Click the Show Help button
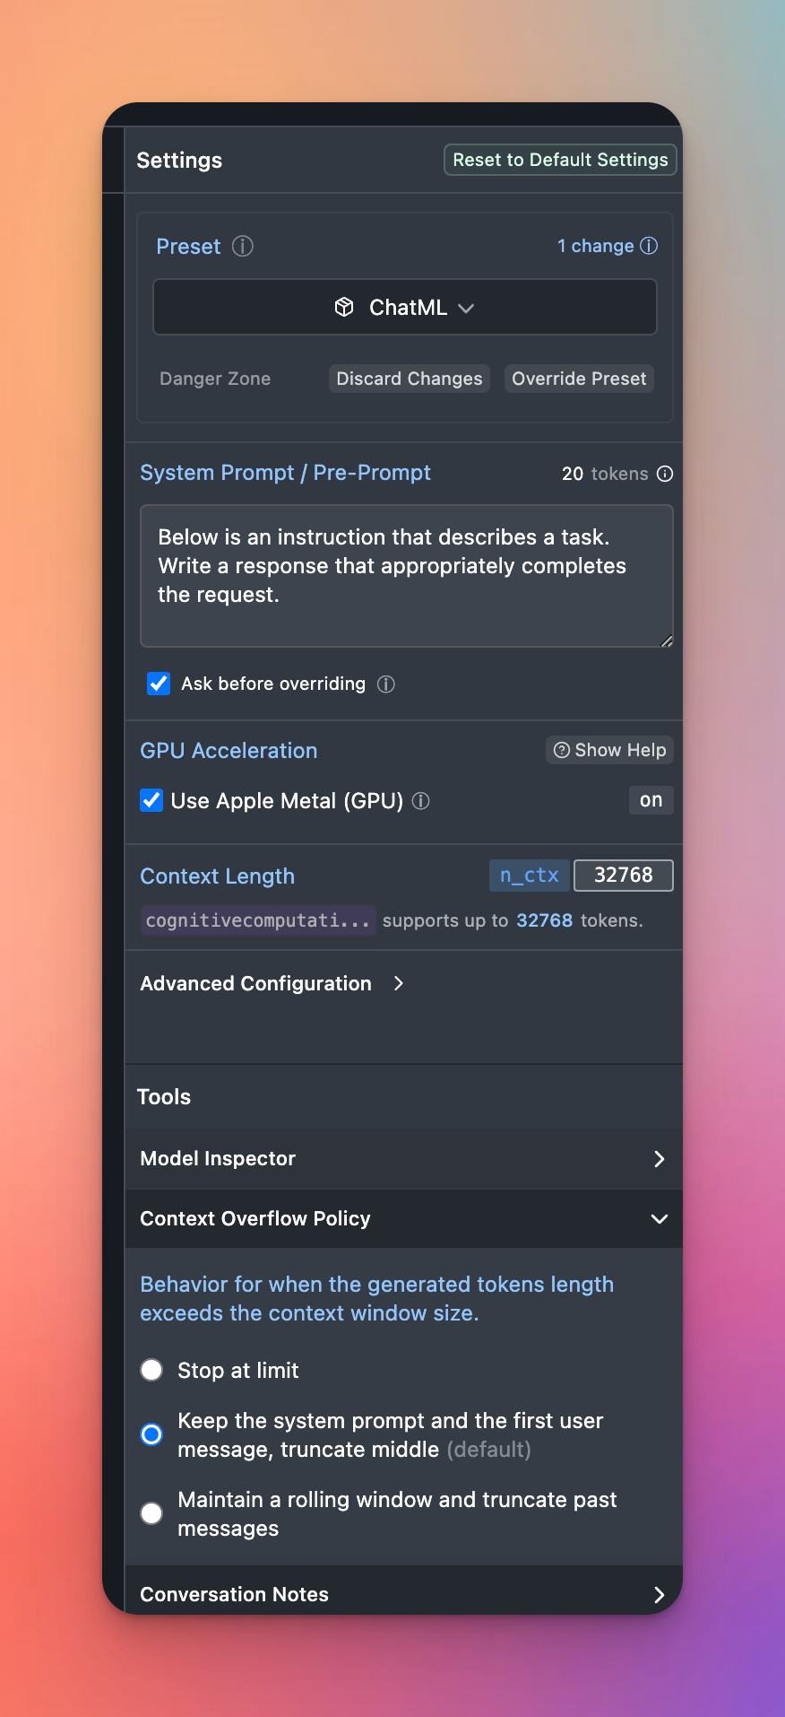785x1717 pixels. pyautogui.click(x=609, y=750)
